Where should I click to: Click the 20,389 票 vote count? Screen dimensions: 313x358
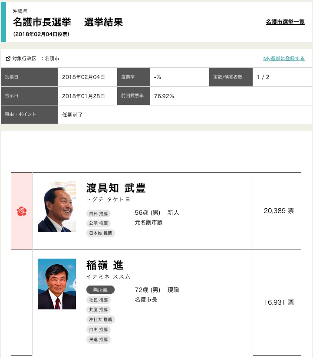pyautogui.click(x=279, y=211)
